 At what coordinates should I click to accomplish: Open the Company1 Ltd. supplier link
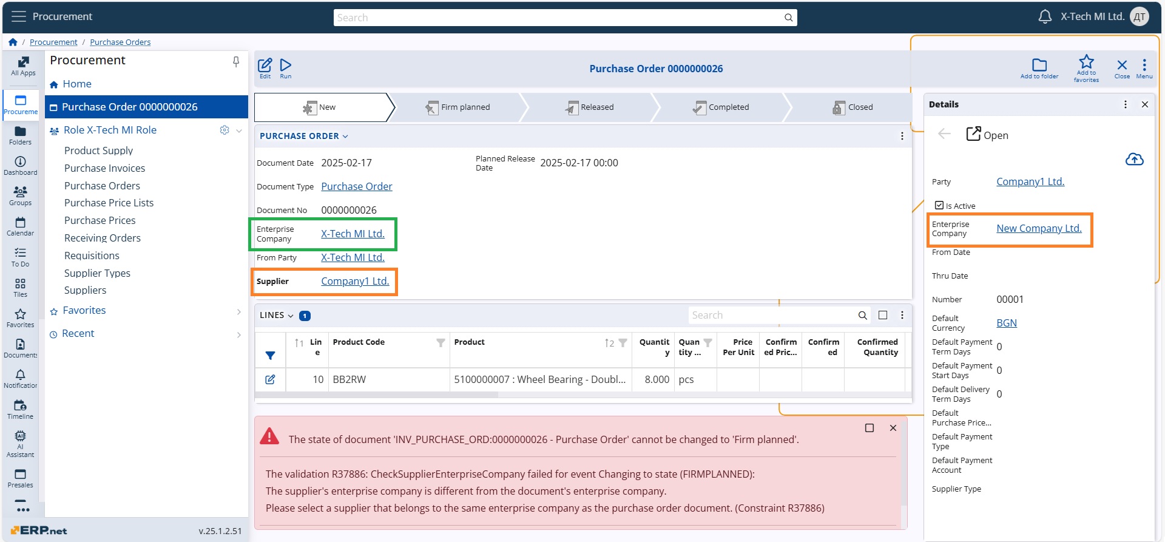pos(355,281)
